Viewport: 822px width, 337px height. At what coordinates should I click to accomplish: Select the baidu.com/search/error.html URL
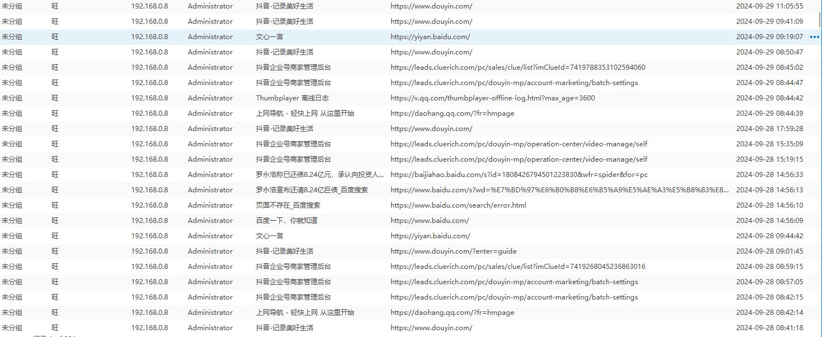click(x=458, y=205)
